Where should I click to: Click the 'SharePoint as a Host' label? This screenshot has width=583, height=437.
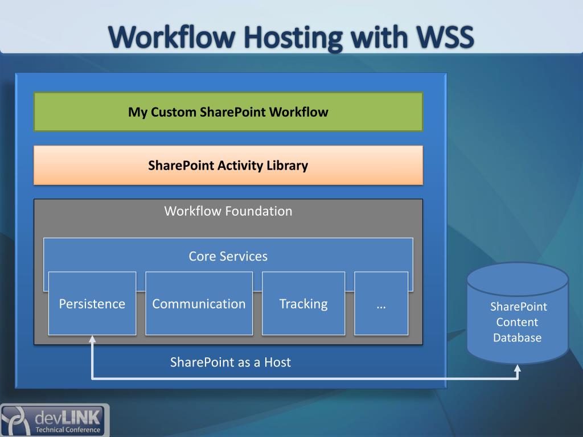pos(231,362)
